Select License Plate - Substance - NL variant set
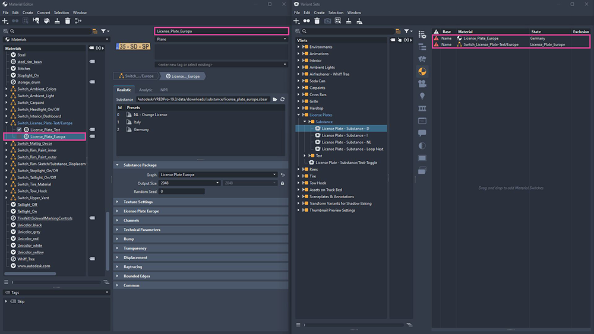 pyautogui.click(x=346, y=142)
